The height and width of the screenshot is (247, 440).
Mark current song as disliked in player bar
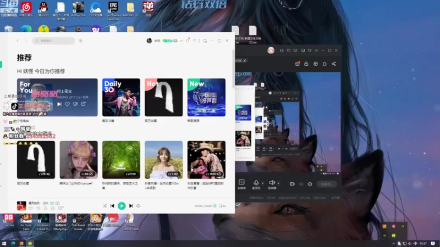click(38, 209)
